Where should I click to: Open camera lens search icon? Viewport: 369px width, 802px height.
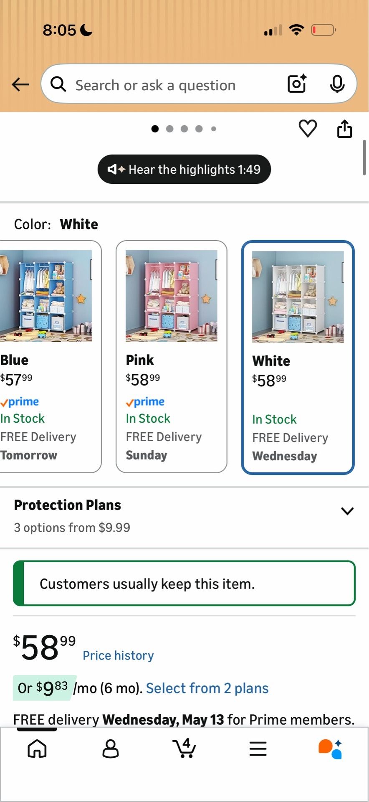(x=297, y=84)
